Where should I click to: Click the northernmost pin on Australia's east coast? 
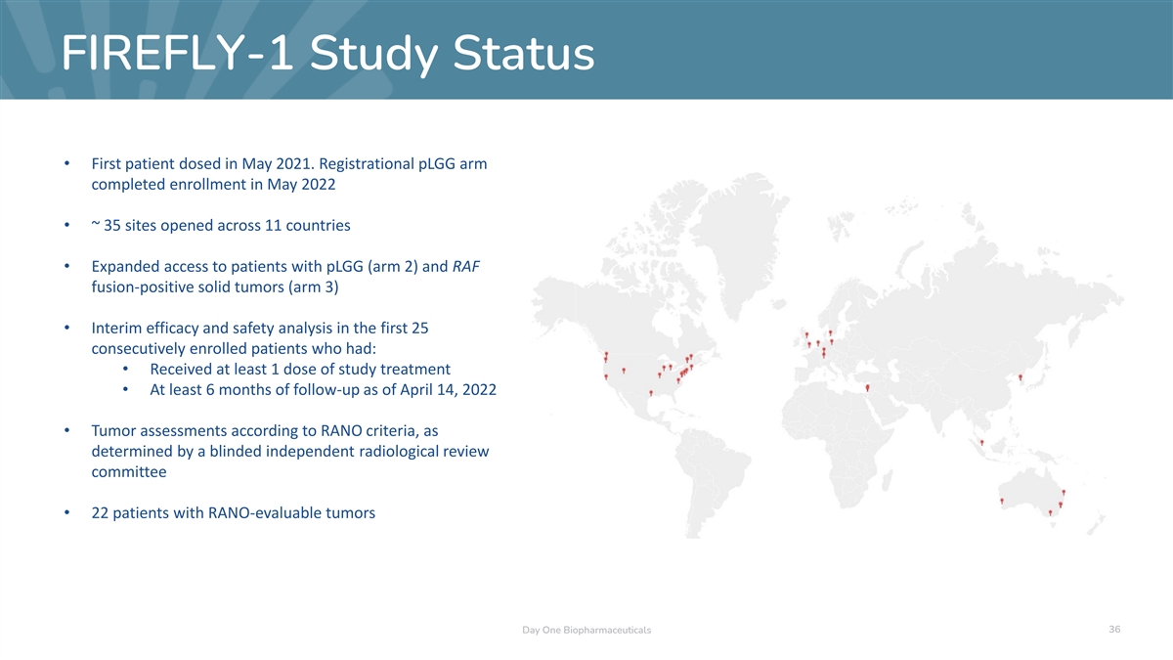(1064, 492)
